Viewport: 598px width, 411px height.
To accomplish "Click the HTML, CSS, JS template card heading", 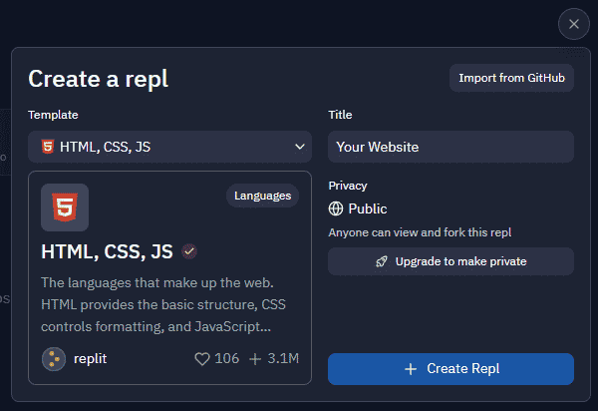I will click(107, 251).
